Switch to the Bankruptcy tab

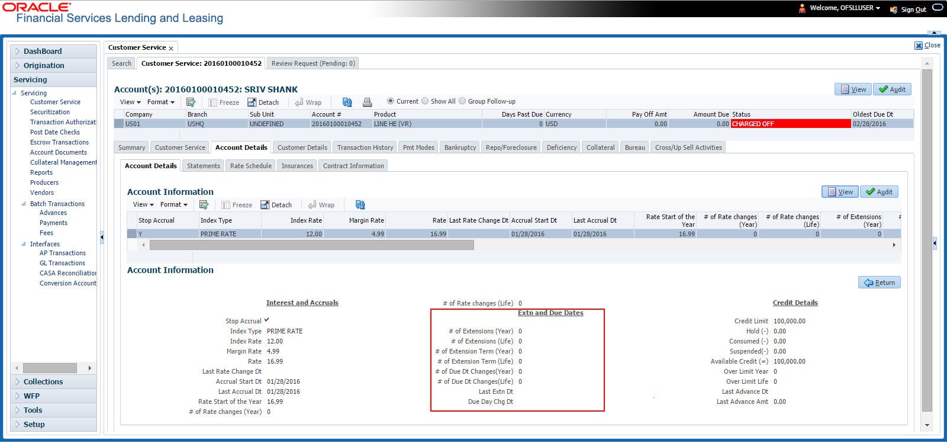coord(460,147)
